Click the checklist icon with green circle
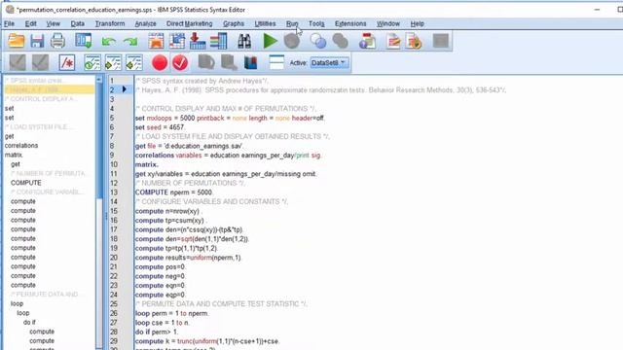 pos(92,62)
